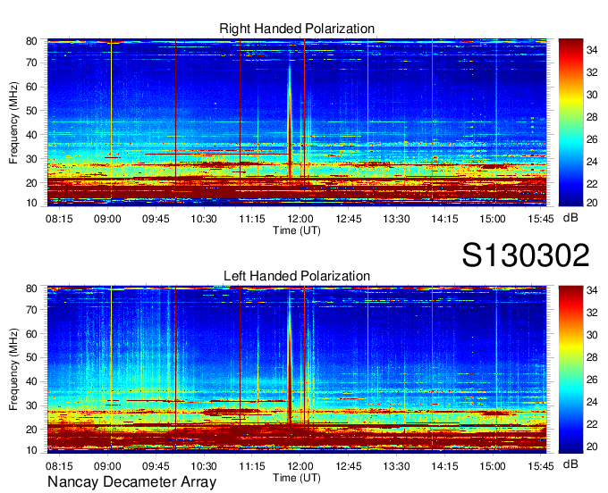
Task: Click the '60' frequency tick of left-handed panel
Action: [31, 334]
